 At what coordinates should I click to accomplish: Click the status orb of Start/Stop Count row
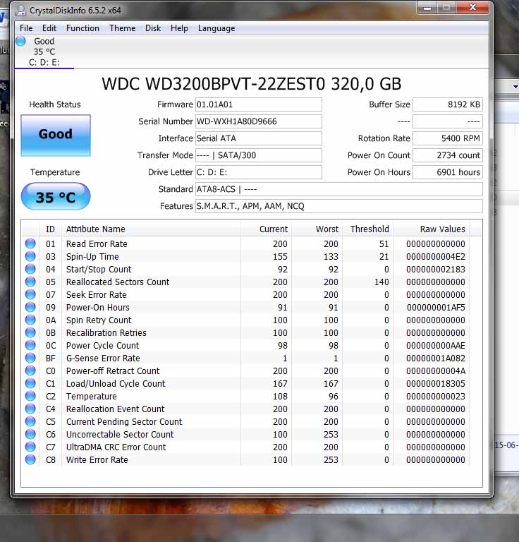tap(30, 270)
